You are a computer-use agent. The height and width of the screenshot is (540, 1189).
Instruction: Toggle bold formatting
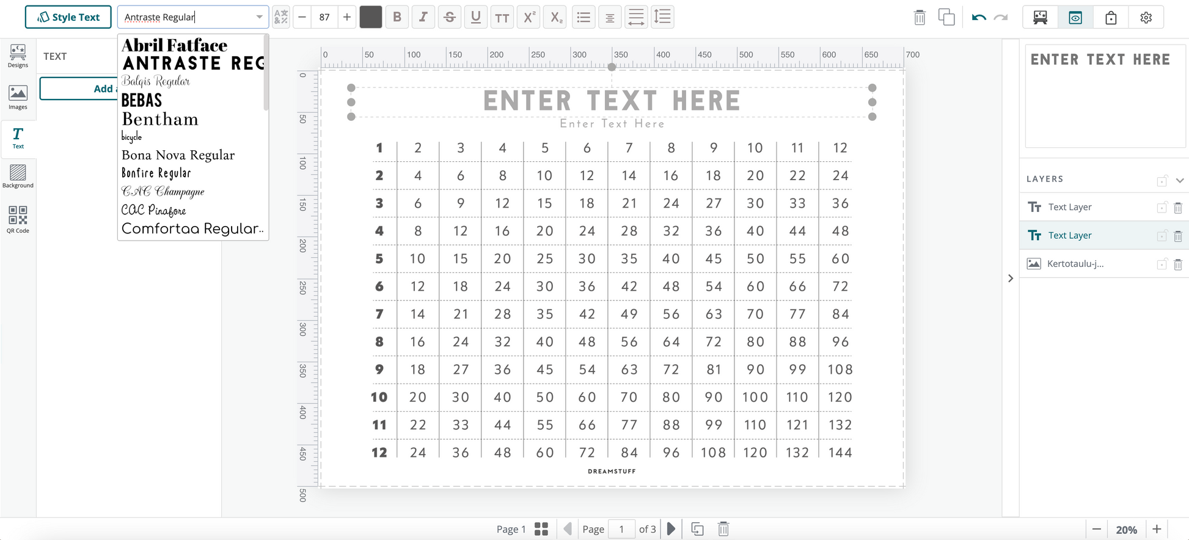397,17
